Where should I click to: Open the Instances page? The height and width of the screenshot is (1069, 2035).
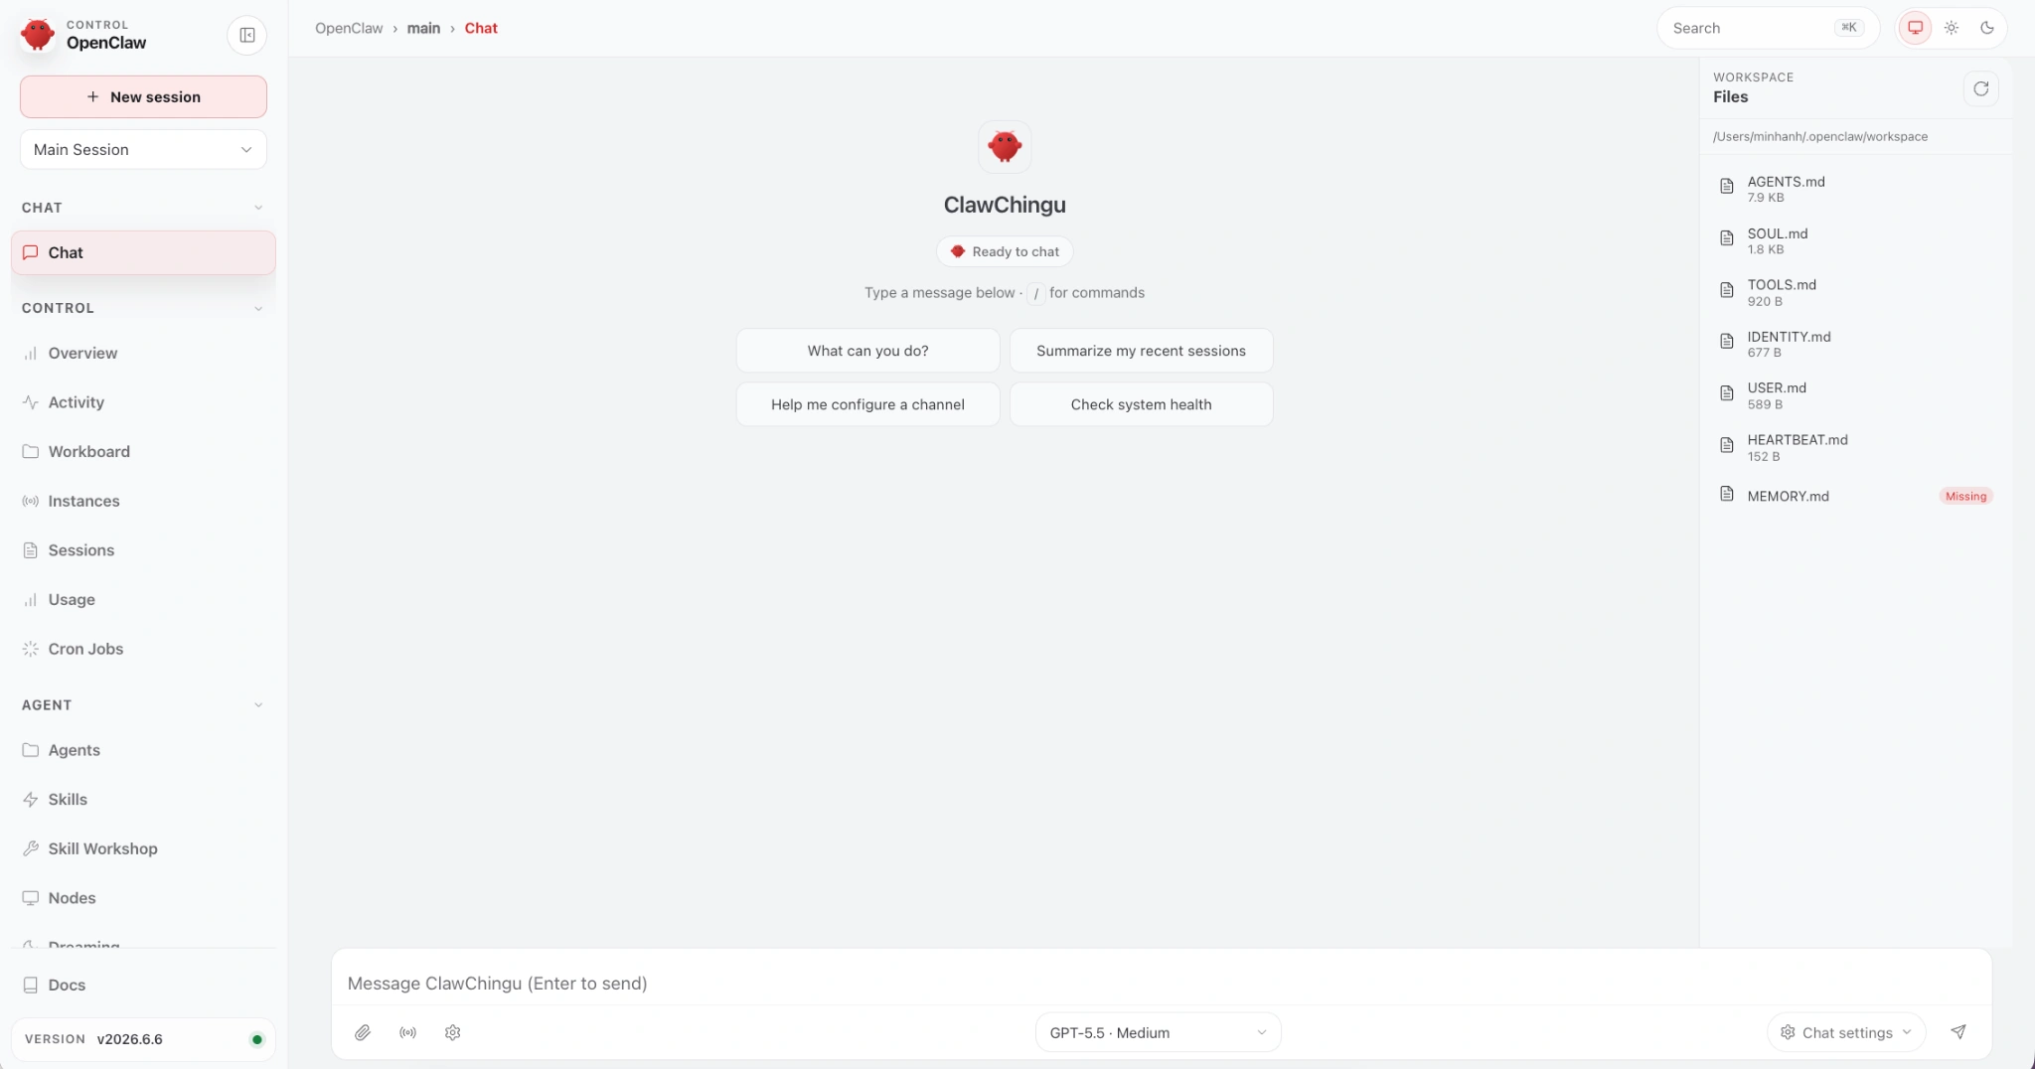[143, 501]
